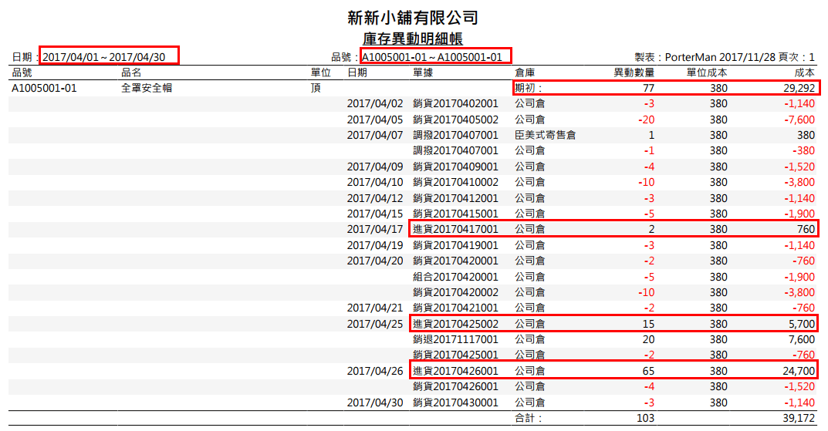Click cost value 24,700

point(799,371)
